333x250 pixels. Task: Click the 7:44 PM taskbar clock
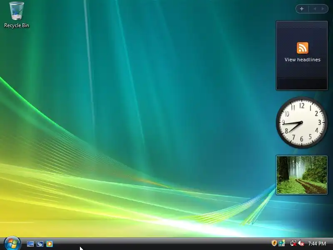point(317,243)
